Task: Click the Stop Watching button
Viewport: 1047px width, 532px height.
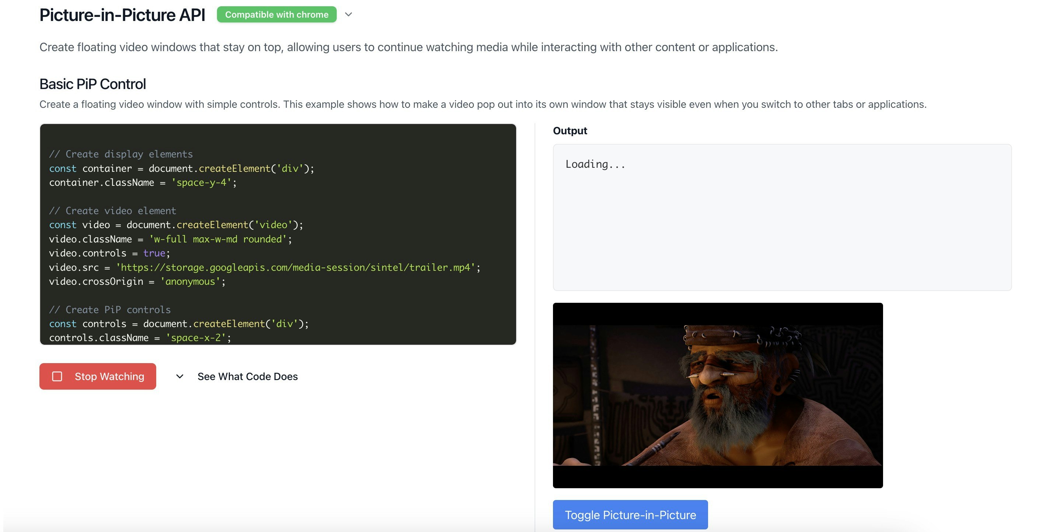Action: coord(98,376)
